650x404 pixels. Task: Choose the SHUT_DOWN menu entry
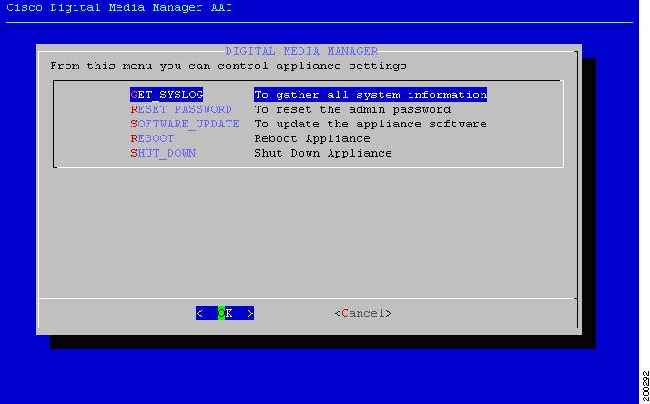tap(163, 153)
